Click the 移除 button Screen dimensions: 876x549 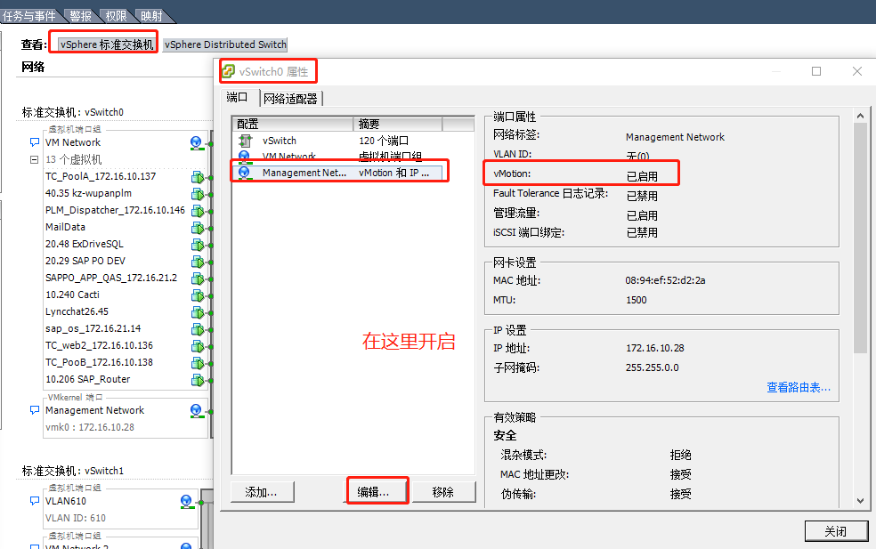coord(443,492)
